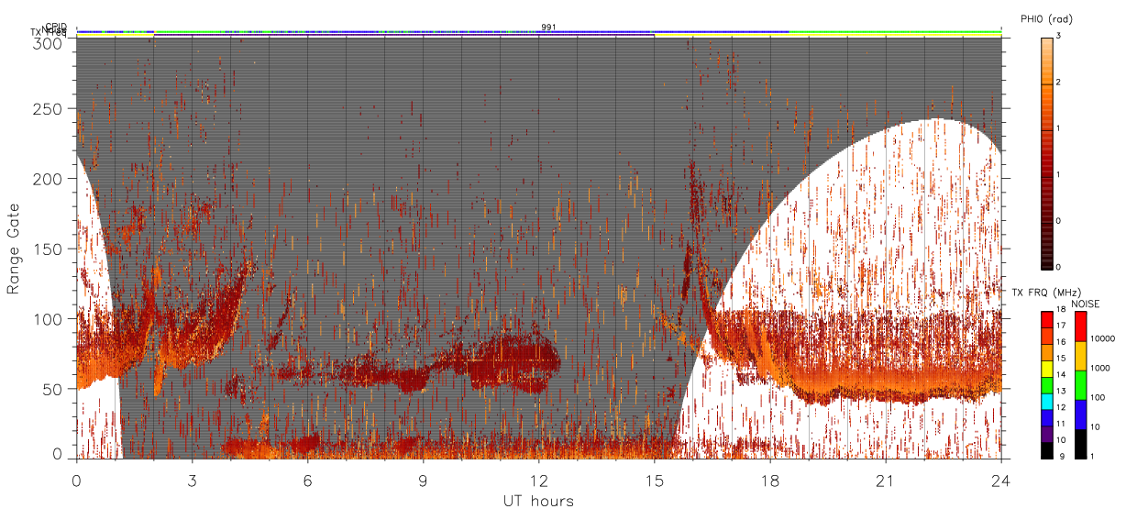The image size is (1126, 520).
Task: Click x-axis tick label 24
Action: [x=1000, y=480]
